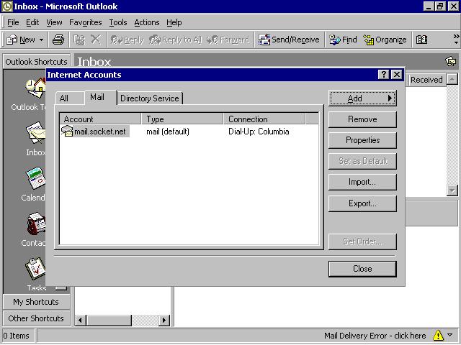The image size is (461, 345).
Task: Click the Forward toolbar button
Action: pos(228,40)
